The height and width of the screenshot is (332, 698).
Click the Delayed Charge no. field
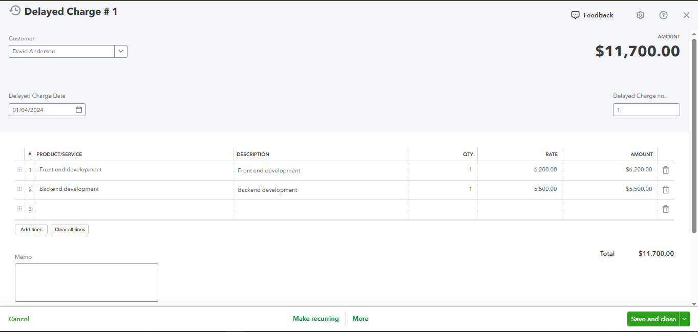(646, 110)
